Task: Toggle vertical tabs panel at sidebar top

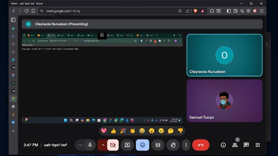Action: pyautogui.click(x=13, y=20)
